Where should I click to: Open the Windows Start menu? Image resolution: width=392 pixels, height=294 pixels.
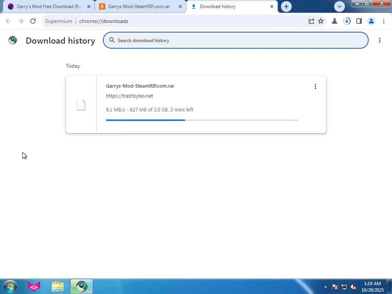coord(10,286)
